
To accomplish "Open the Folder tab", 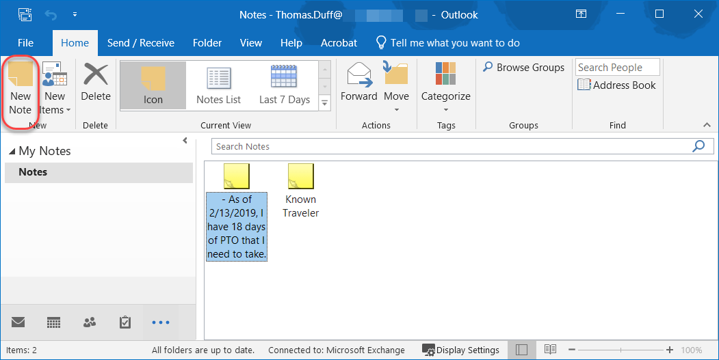I will [x=207, y=43].
